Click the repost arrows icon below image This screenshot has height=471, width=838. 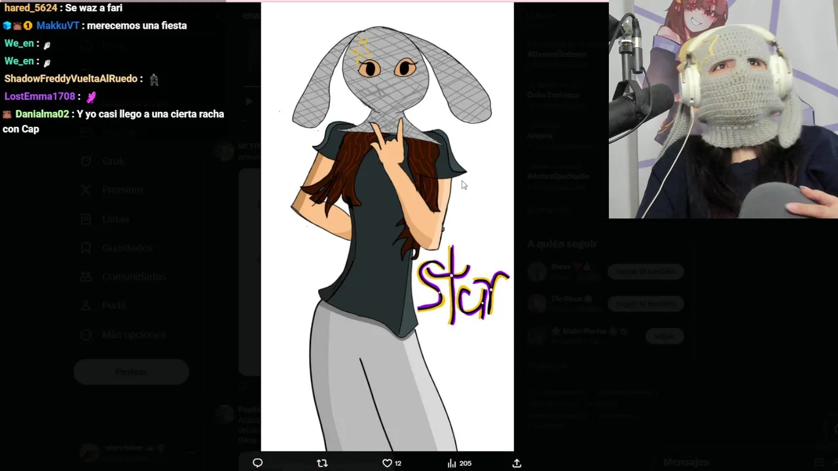322,463
